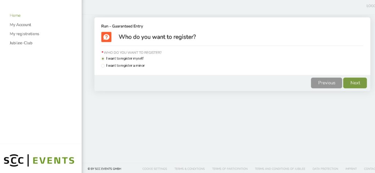
Task: Open Terms and Conditions of Jubilee link
Action: (x=280, y=169)
